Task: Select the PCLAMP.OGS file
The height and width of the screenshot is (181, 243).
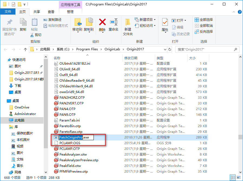Action: tap(70, 143)
